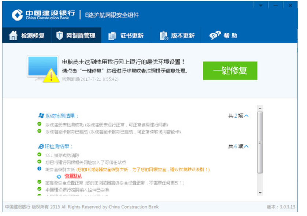Click the Windows flag icon beside 系统检测结果
307x216 pixels.
point(41,115)
